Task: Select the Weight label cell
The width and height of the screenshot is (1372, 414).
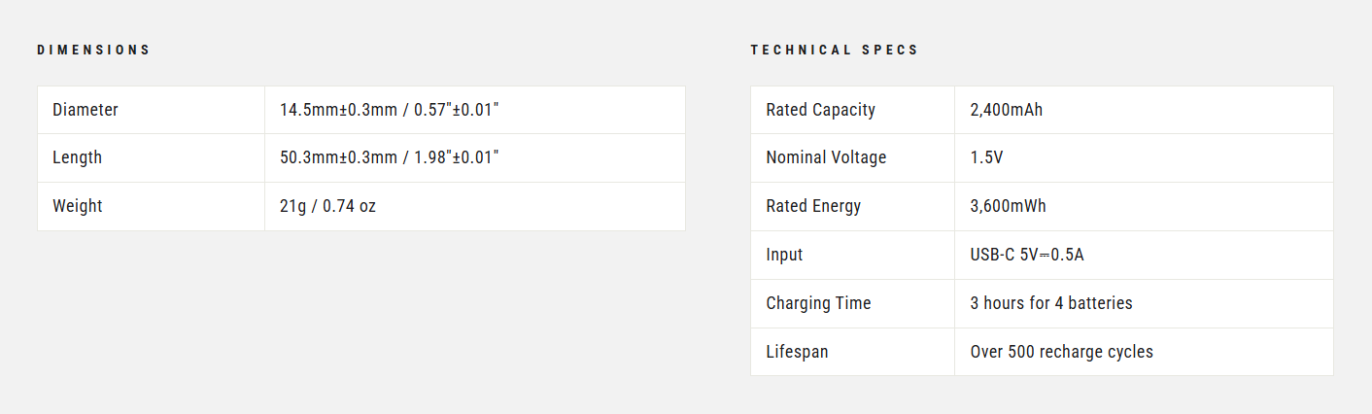Action: [x=151, y=206]
